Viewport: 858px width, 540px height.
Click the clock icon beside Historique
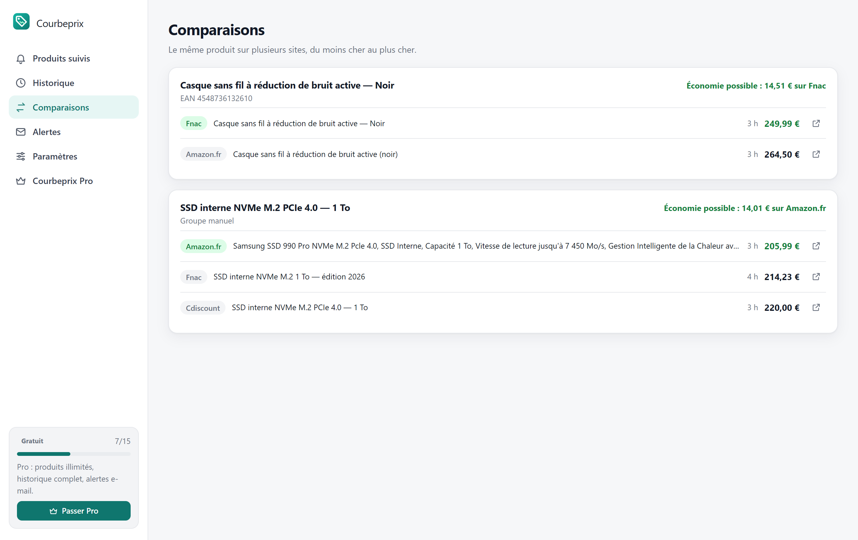pyautogui.click(x=21, y=83)
